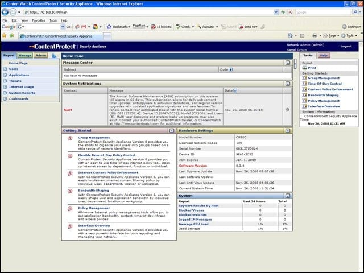Click the AutoLink toolbar item
Viewport: 364px width, 273px height.
(x=206, y=27)
